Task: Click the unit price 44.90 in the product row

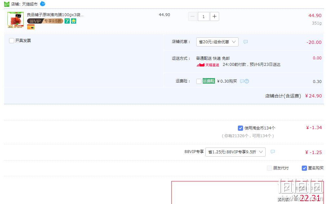Action: pyautogui.click(x=165, y=15)
